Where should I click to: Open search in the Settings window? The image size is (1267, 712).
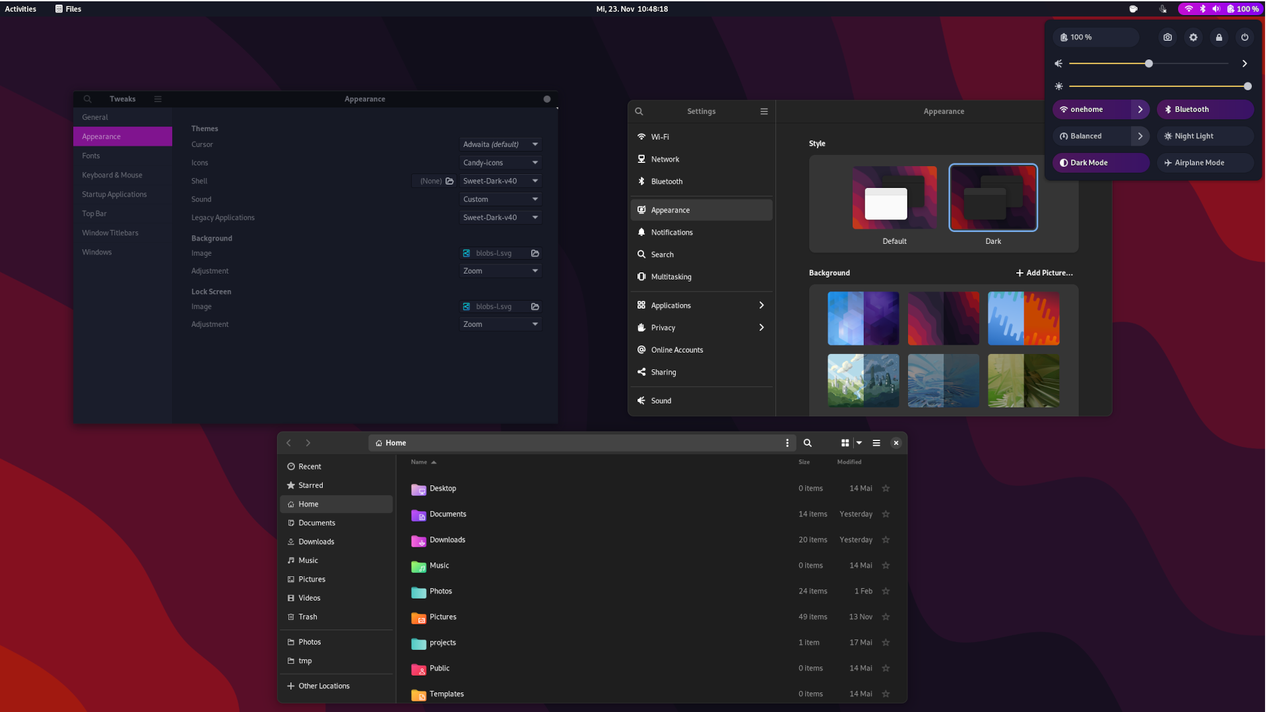[x=639, y=111]
